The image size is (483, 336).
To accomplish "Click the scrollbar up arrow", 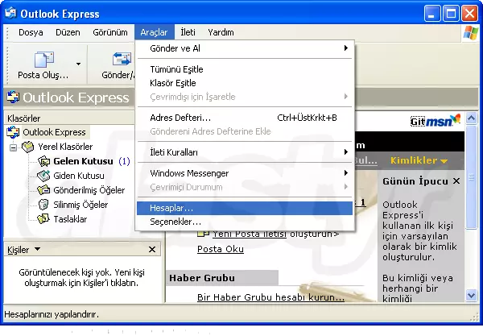I will [x=471, y=118].
